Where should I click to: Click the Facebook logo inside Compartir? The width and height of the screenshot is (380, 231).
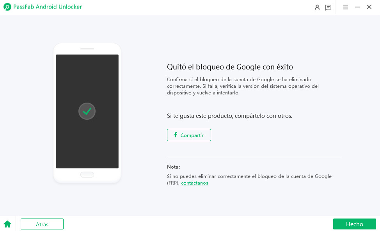pyautogui.click(x=176, y=135)
